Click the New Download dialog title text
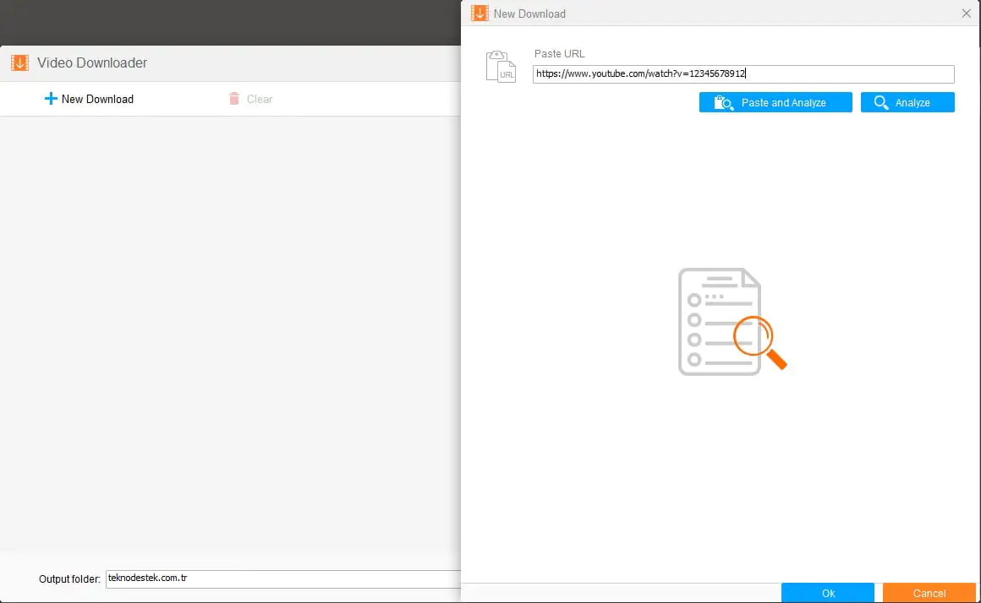This screenshot has width=981, height=603. (529, 14)
